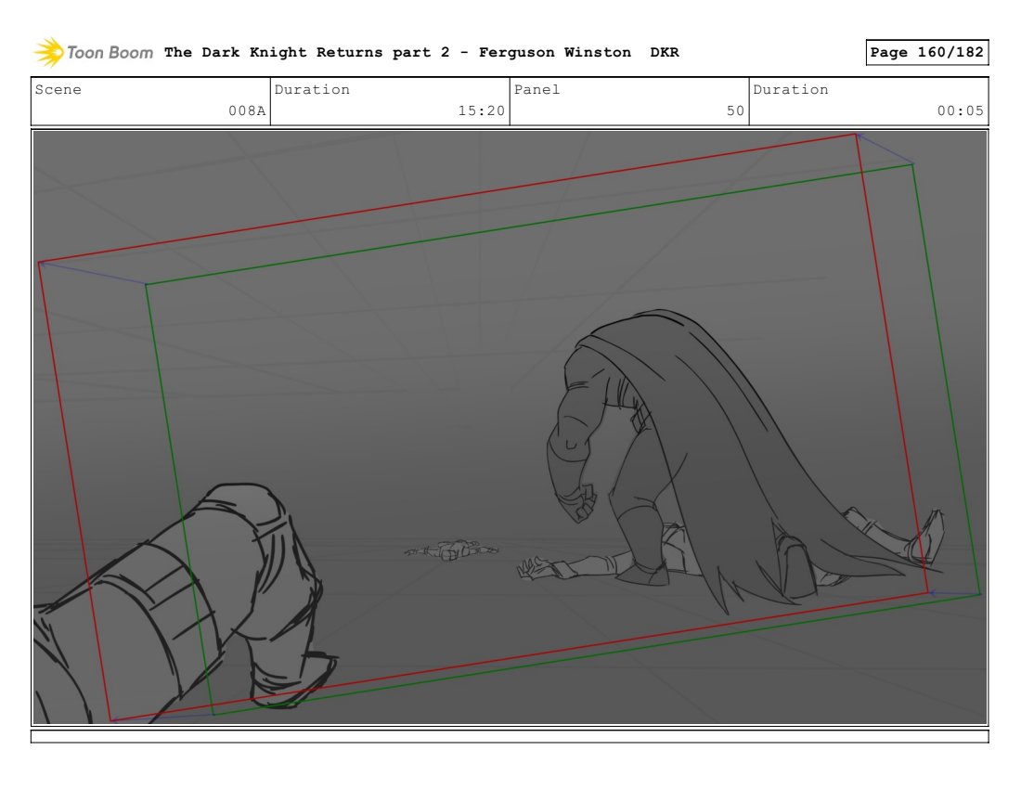Select the title 'The Dark Knight Returns part 2'
The width and height of the screenshot is (1021, 789).
point(306,52)
